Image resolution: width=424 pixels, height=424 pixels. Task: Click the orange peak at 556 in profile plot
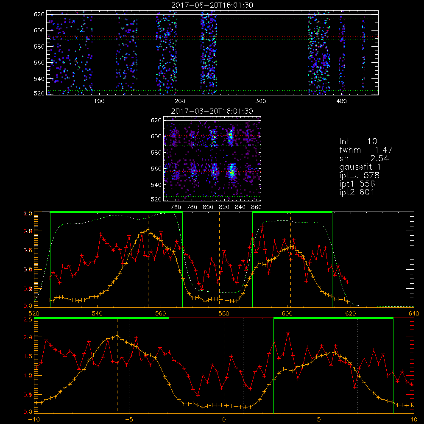(x=148, y=229)
